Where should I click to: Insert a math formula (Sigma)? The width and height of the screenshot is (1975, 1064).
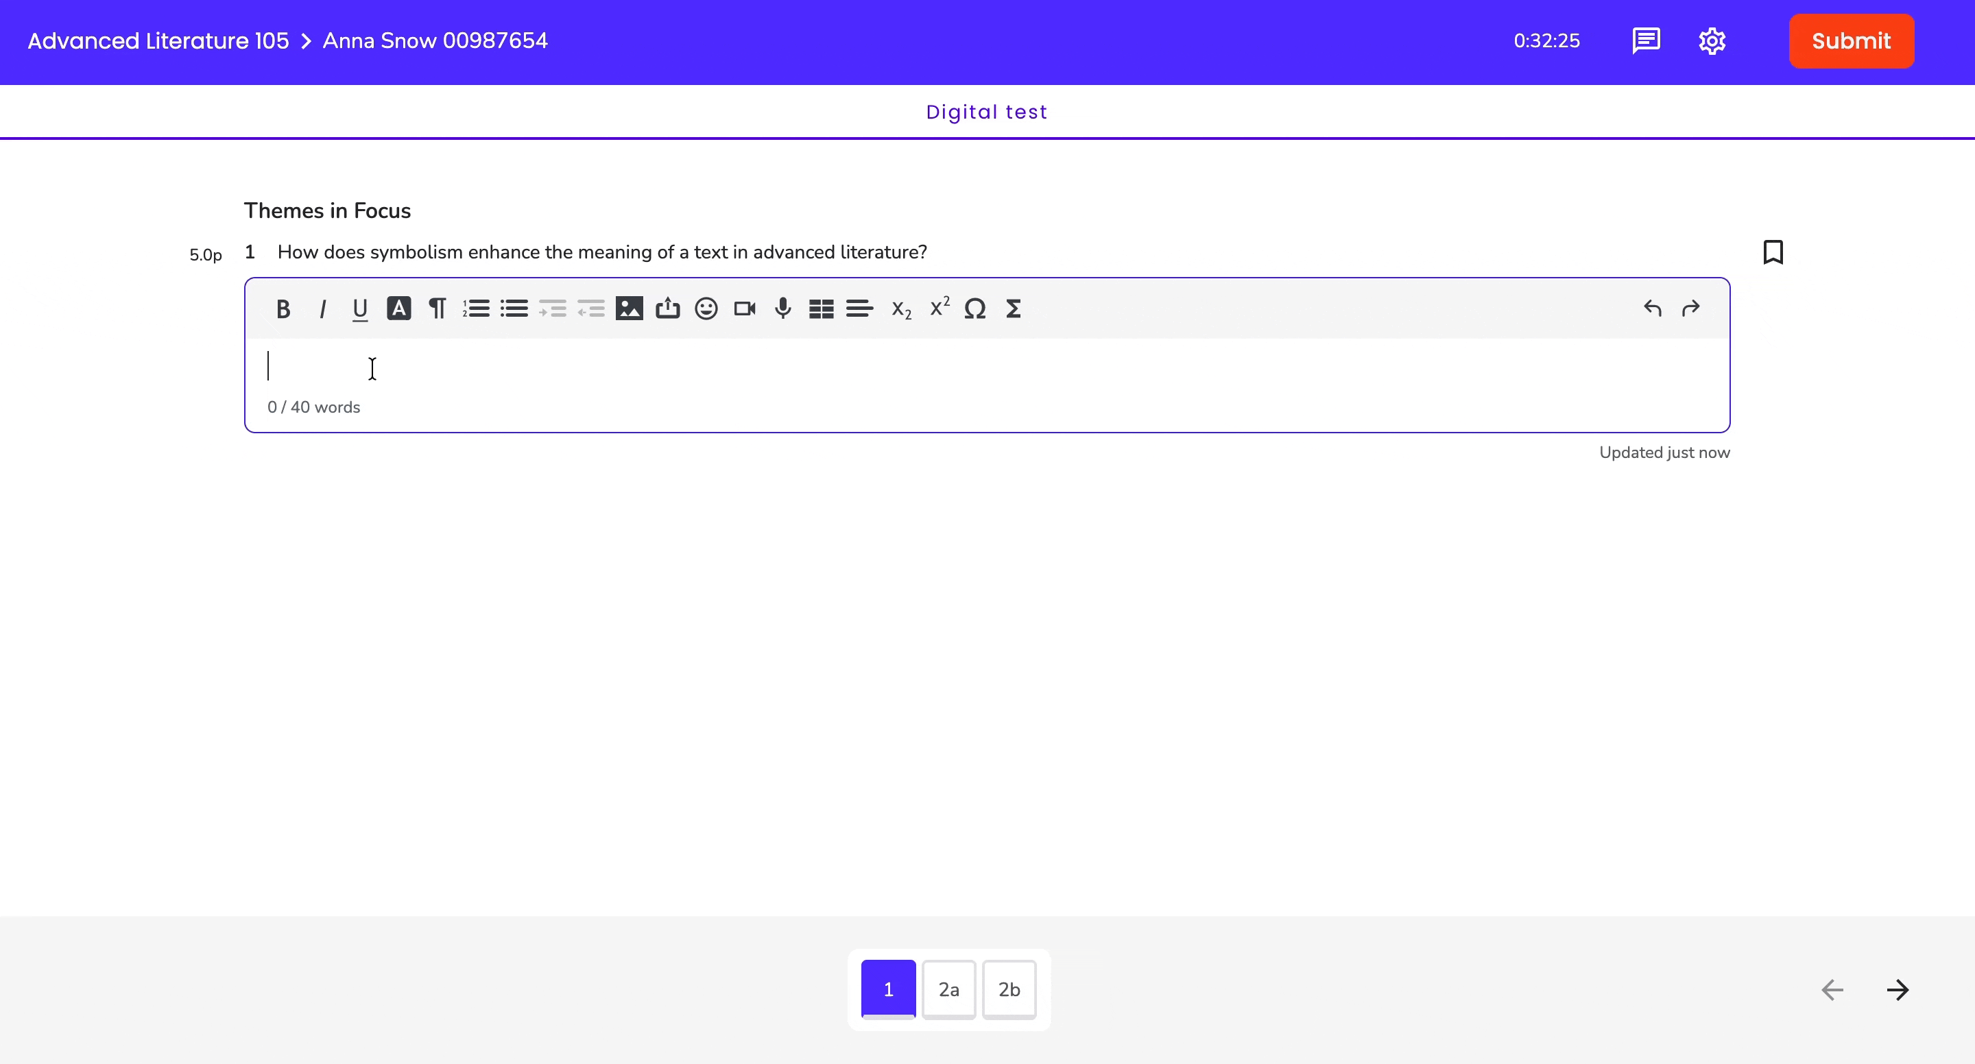coord(1014,308)
